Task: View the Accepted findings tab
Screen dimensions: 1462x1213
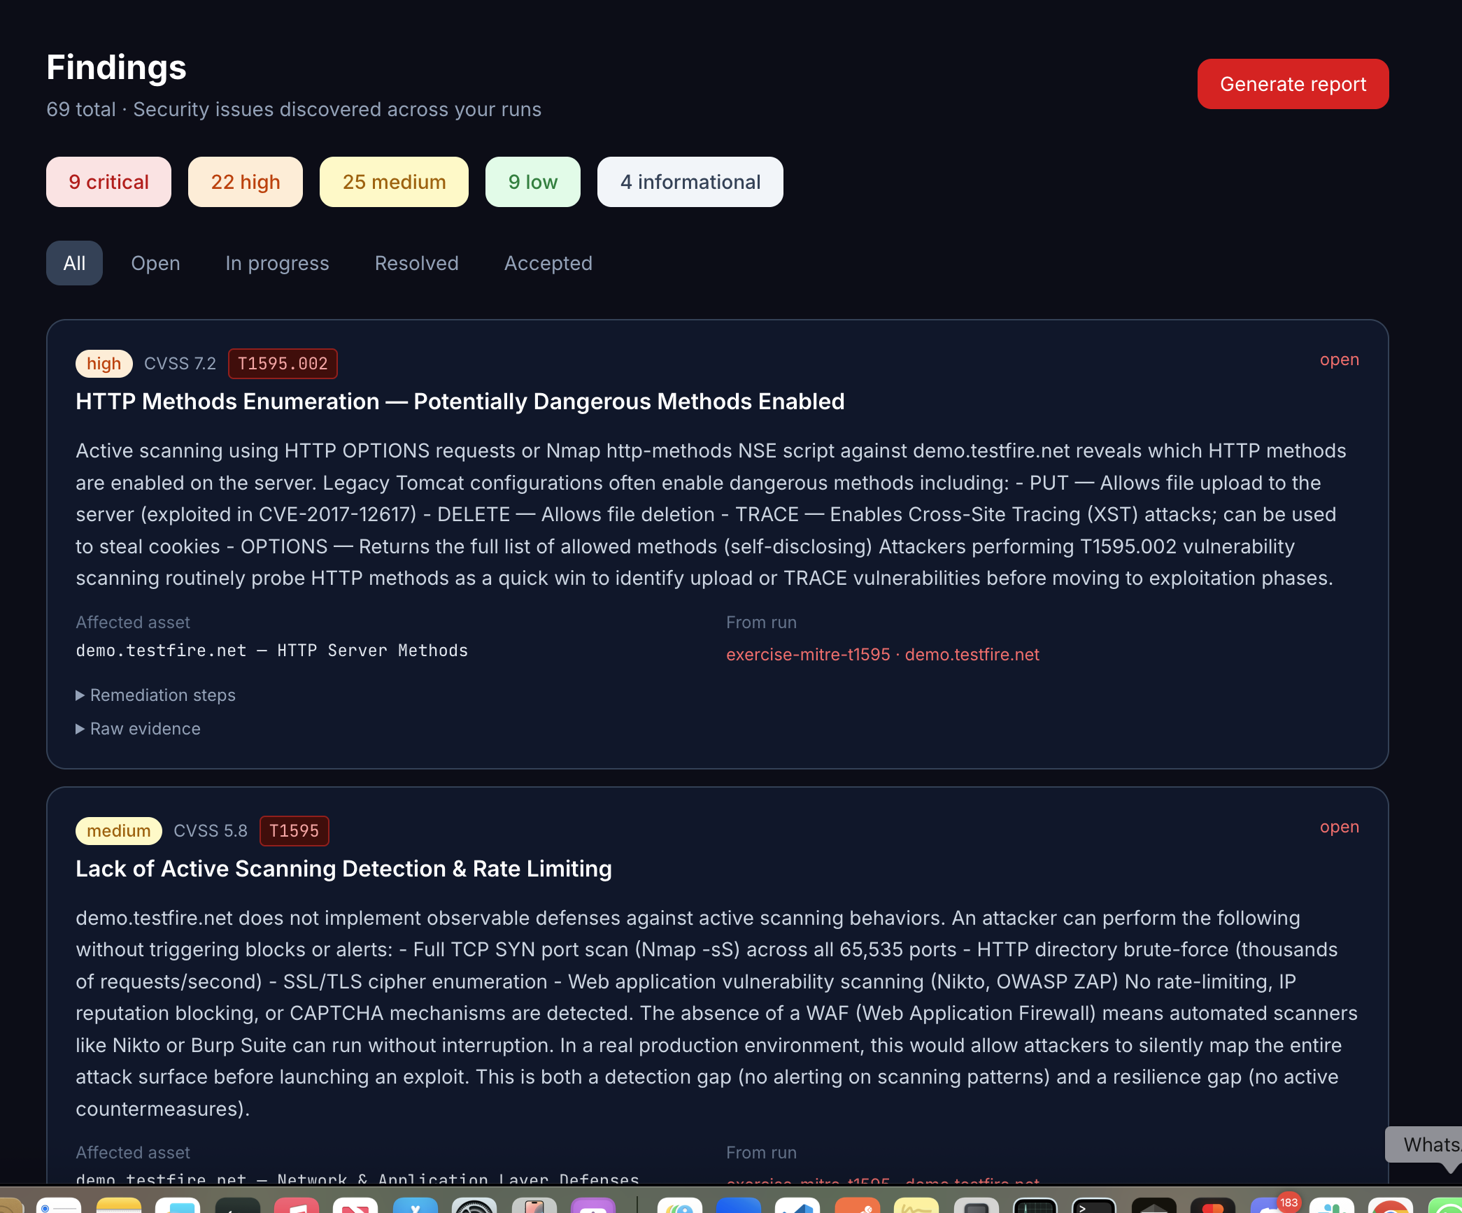Action: tap(548, 263)
